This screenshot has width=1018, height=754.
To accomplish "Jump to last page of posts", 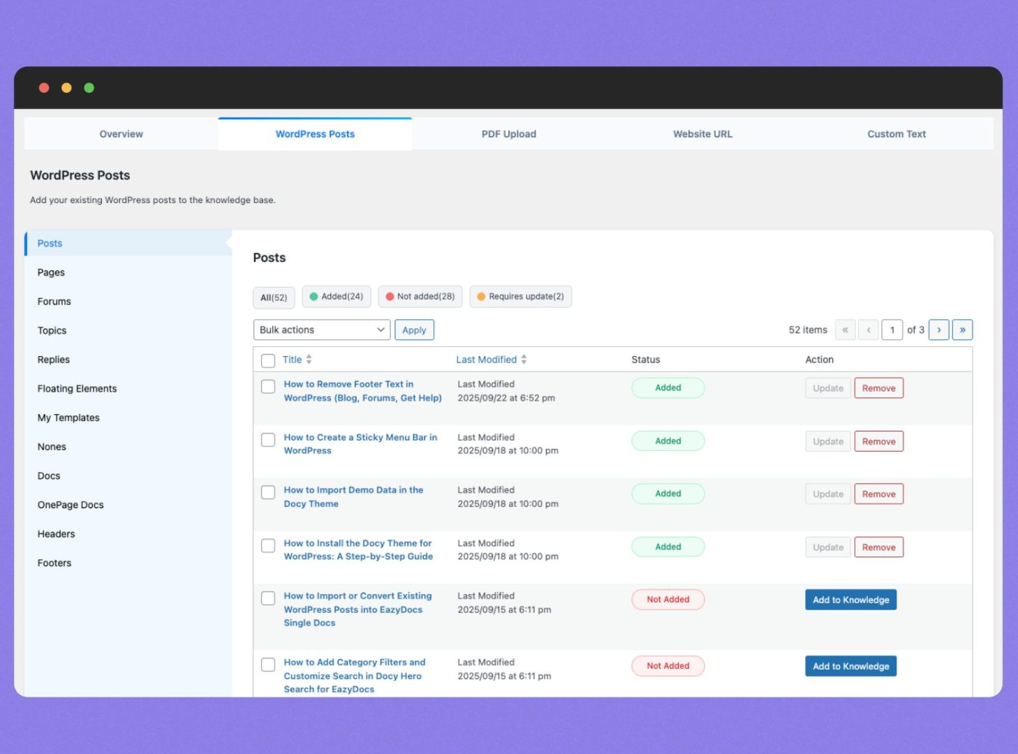I will point(962,330).
